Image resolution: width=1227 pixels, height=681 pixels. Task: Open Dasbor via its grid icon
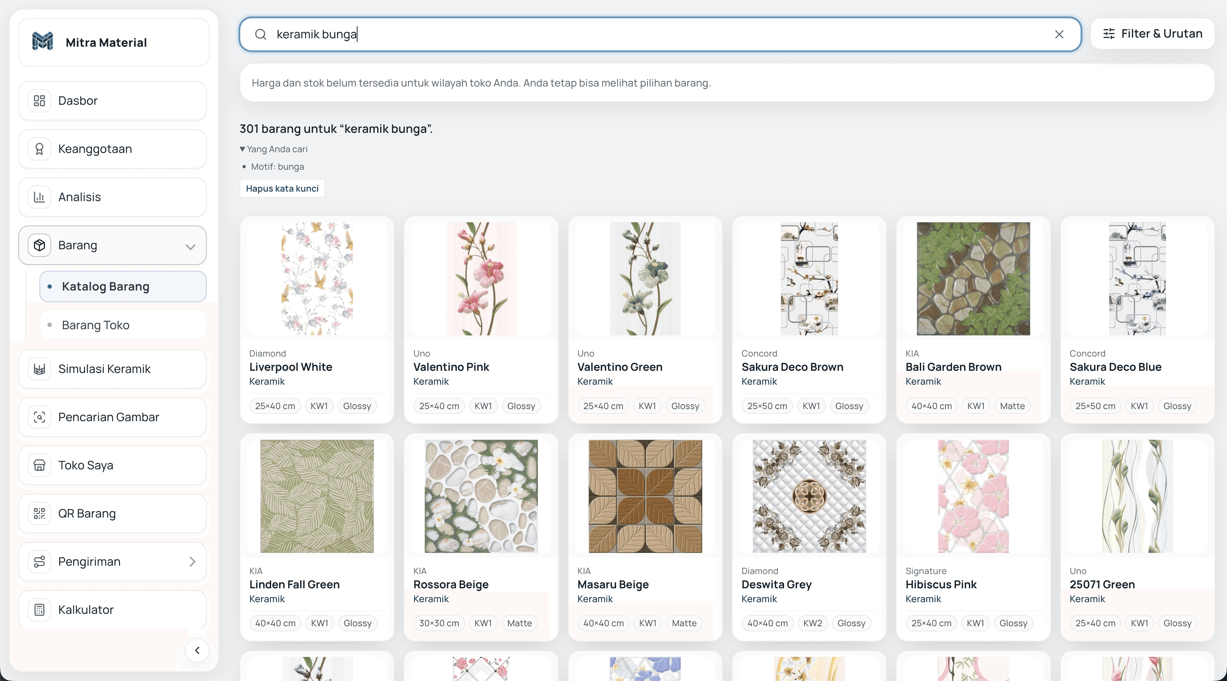pos(39,100)
